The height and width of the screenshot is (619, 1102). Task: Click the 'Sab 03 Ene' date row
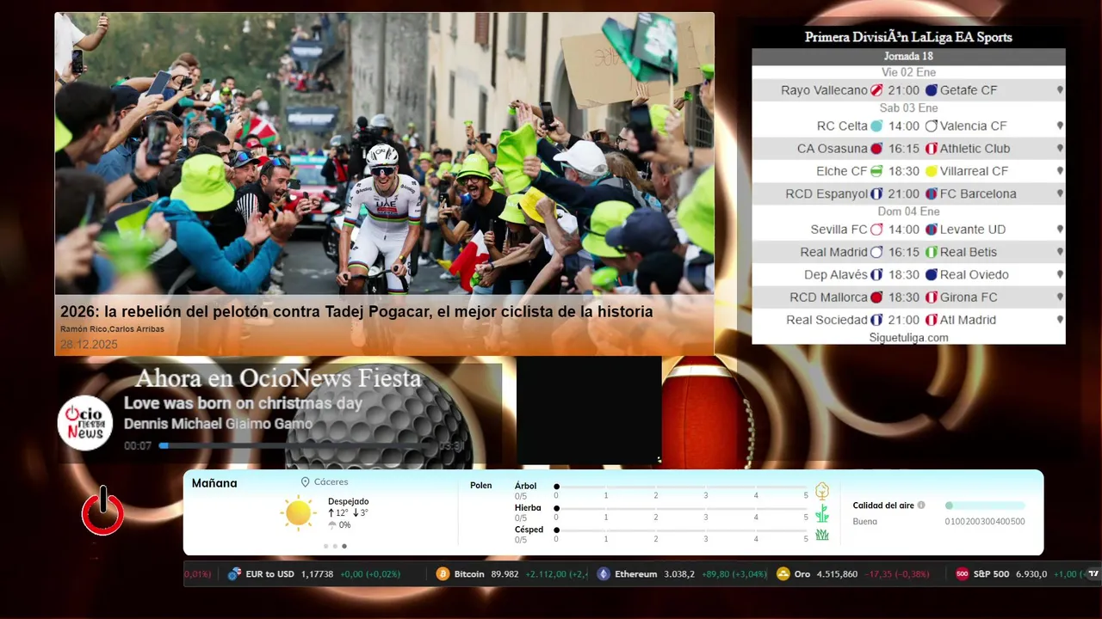tap(908, 108)
